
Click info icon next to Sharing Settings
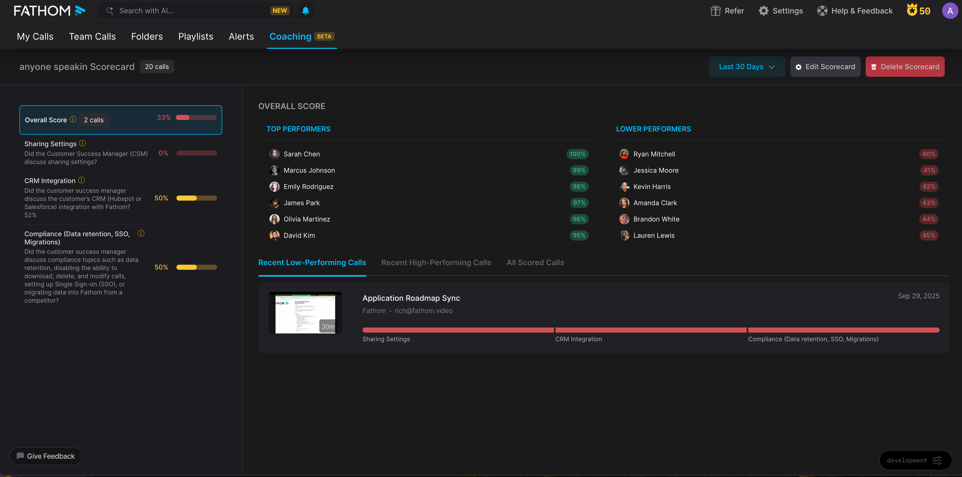pyautogui.click(x=83, y=143)
